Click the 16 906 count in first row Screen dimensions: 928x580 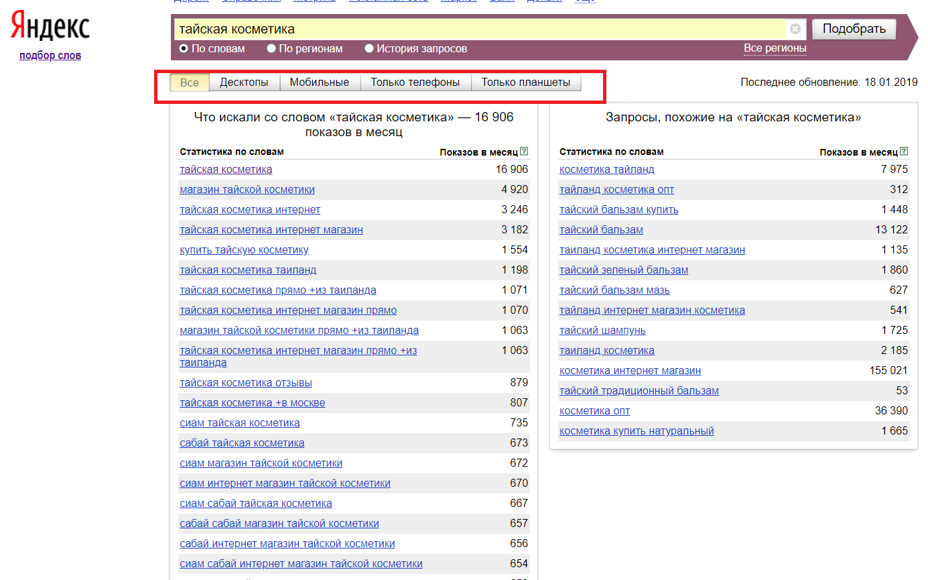tap(512, 170)
